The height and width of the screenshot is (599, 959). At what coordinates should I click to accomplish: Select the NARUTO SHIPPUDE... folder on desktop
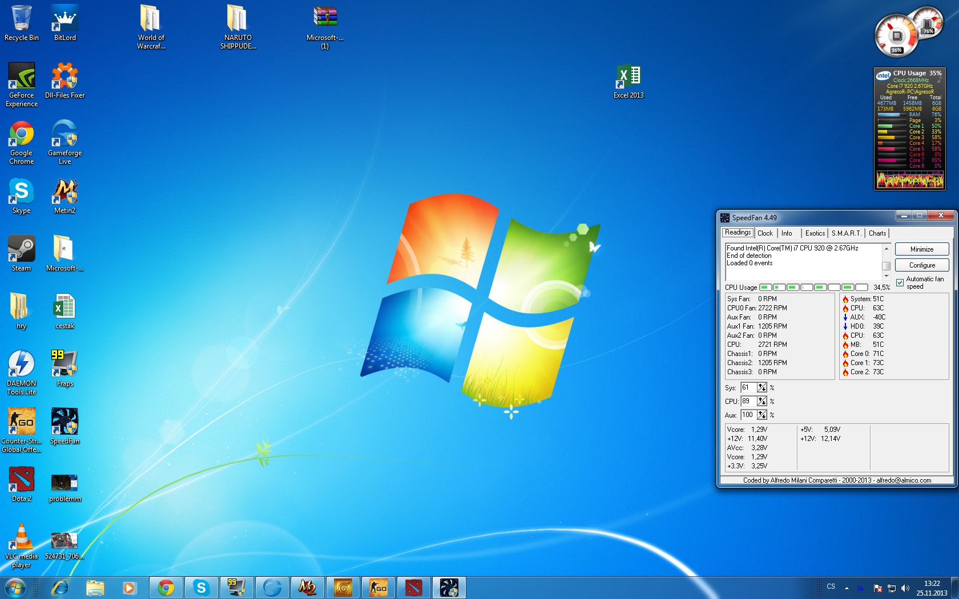coord(238,27)
